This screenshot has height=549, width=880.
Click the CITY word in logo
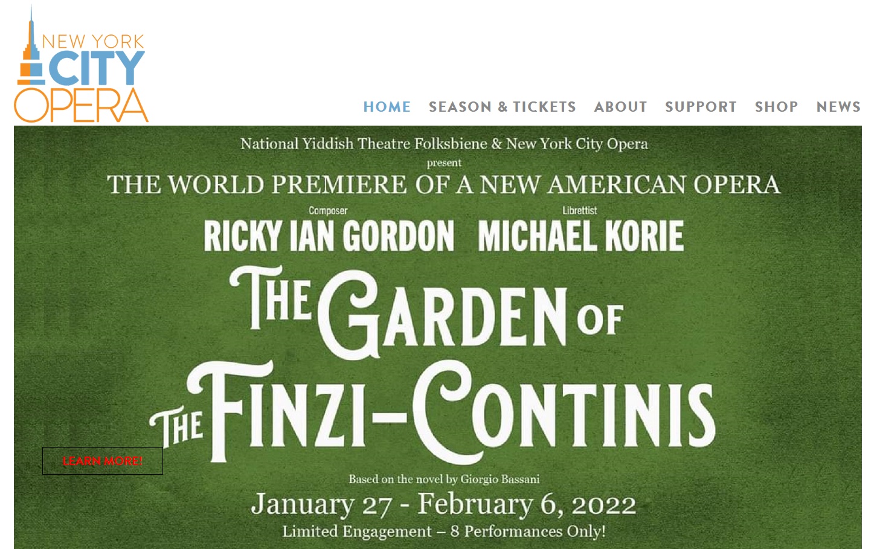[97, 68]
